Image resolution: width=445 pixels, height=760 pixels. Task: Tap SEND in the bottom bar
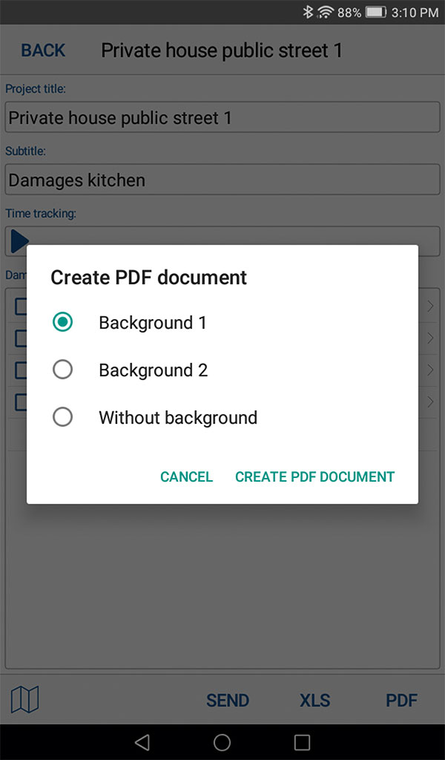[x=227, y=700]
